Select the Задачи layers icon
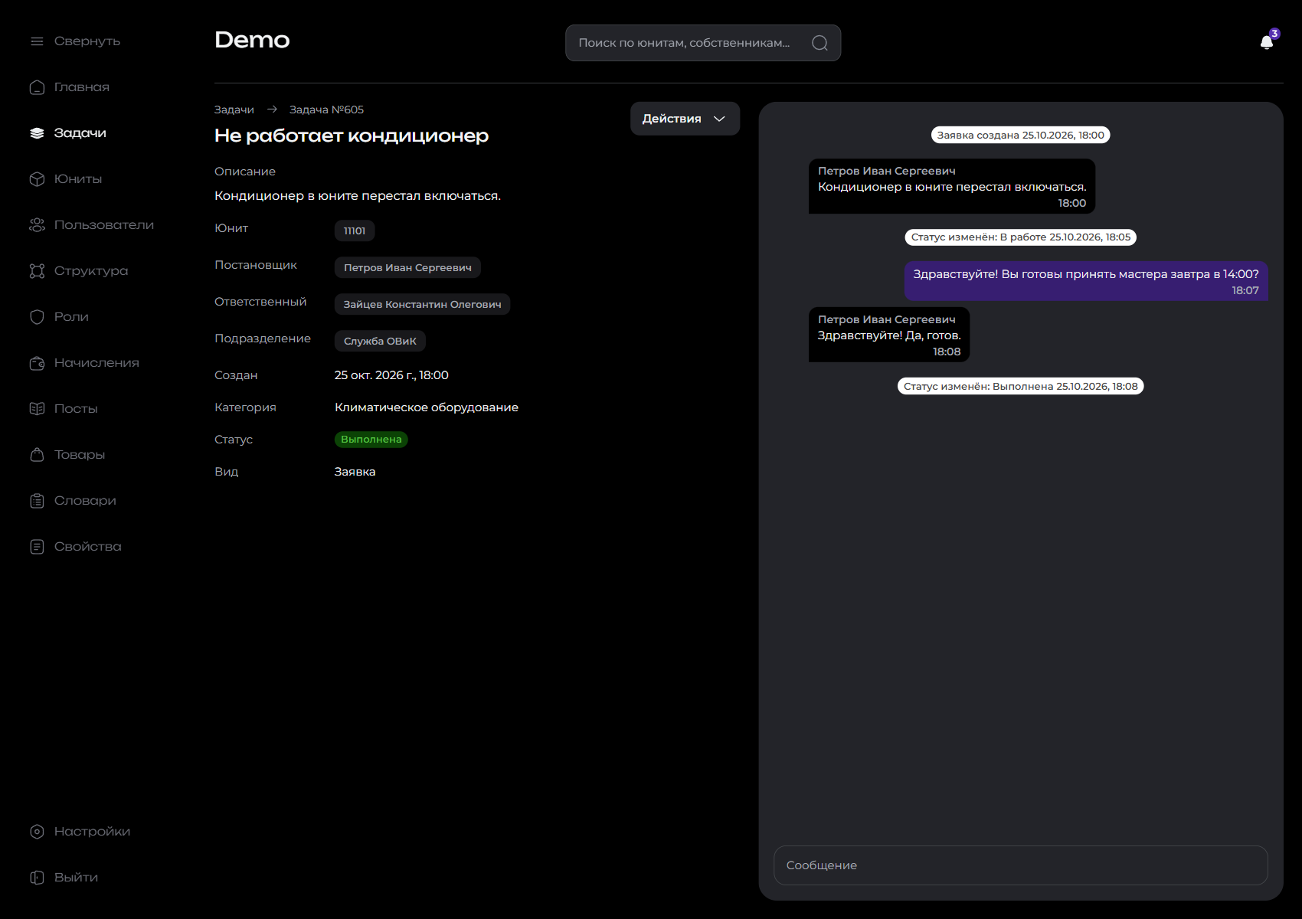Screen dimensions: 1302x919 click(x=37, y=133)
